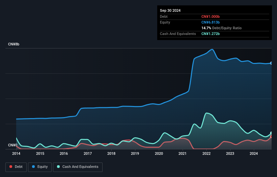Click the CN¥6.813b equity value
This screenshot has width=277, height=177.
click(211, 22)
